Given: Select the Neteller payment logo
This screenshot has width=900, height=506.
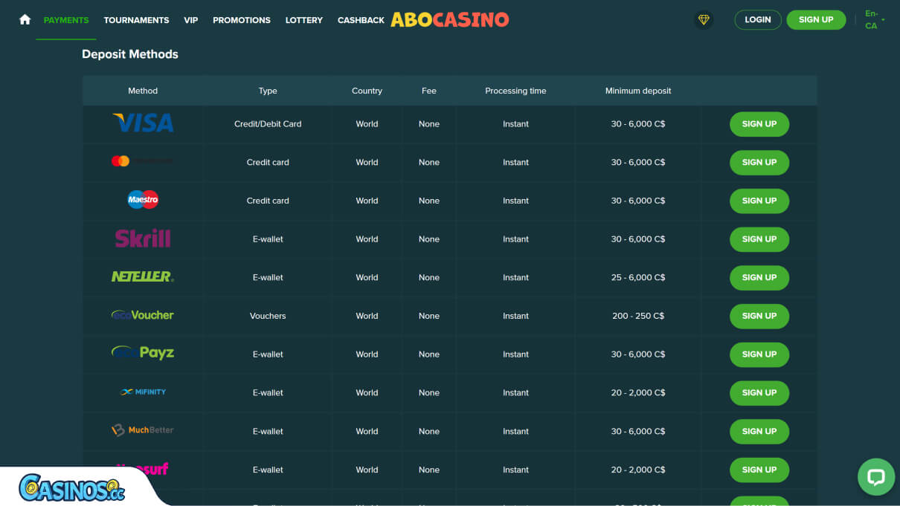Looking at the screenshot, I should click(143, 277).
